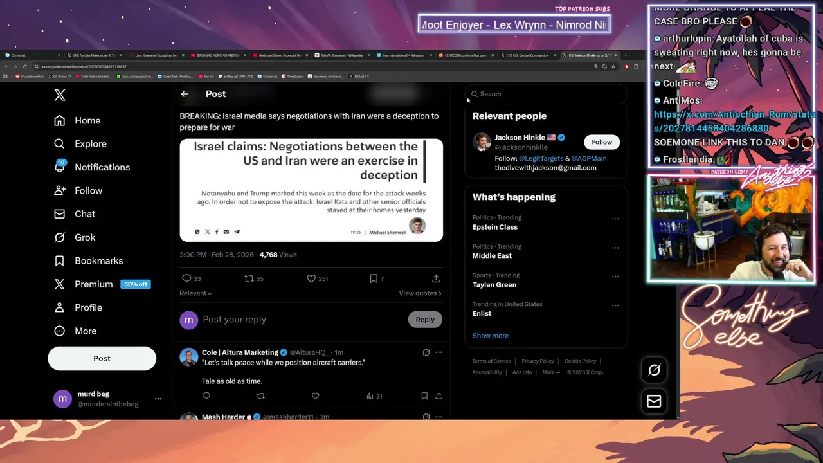Image resolution: width=823 pixels, height=463 pixels.
Task: Click the share icon on main post
Action: [436, 278]
